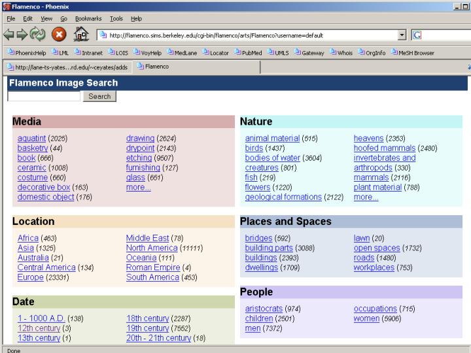Focus the Flamenco image search text field

(x=44, y=96)
